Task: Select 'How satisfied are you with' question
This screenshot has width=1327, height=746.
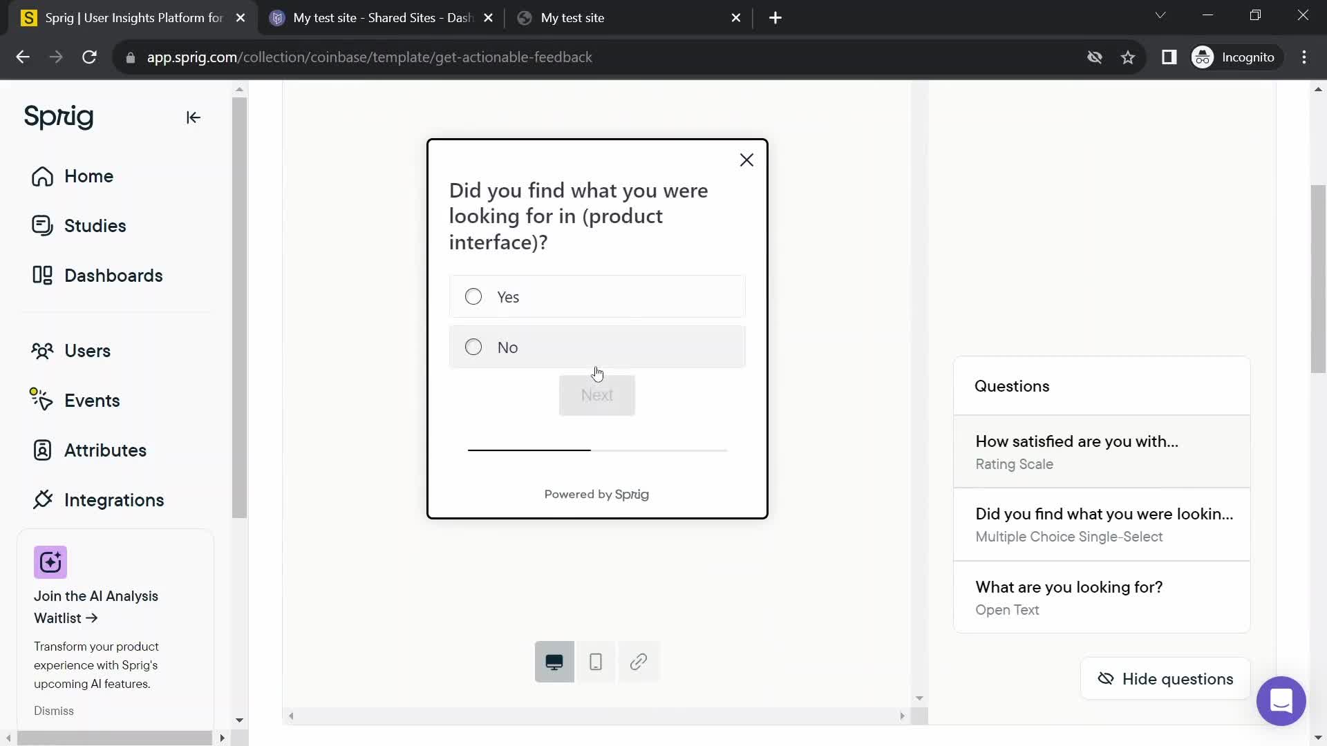Action: [1102, 452]
